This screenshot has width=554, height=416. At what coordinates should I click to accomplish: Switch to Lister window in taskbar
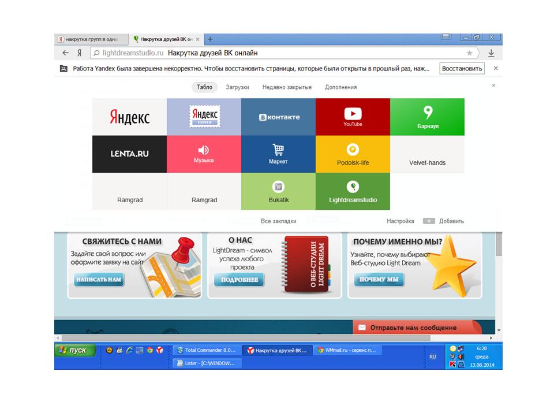pyautogui.click(x=207, y=363)
